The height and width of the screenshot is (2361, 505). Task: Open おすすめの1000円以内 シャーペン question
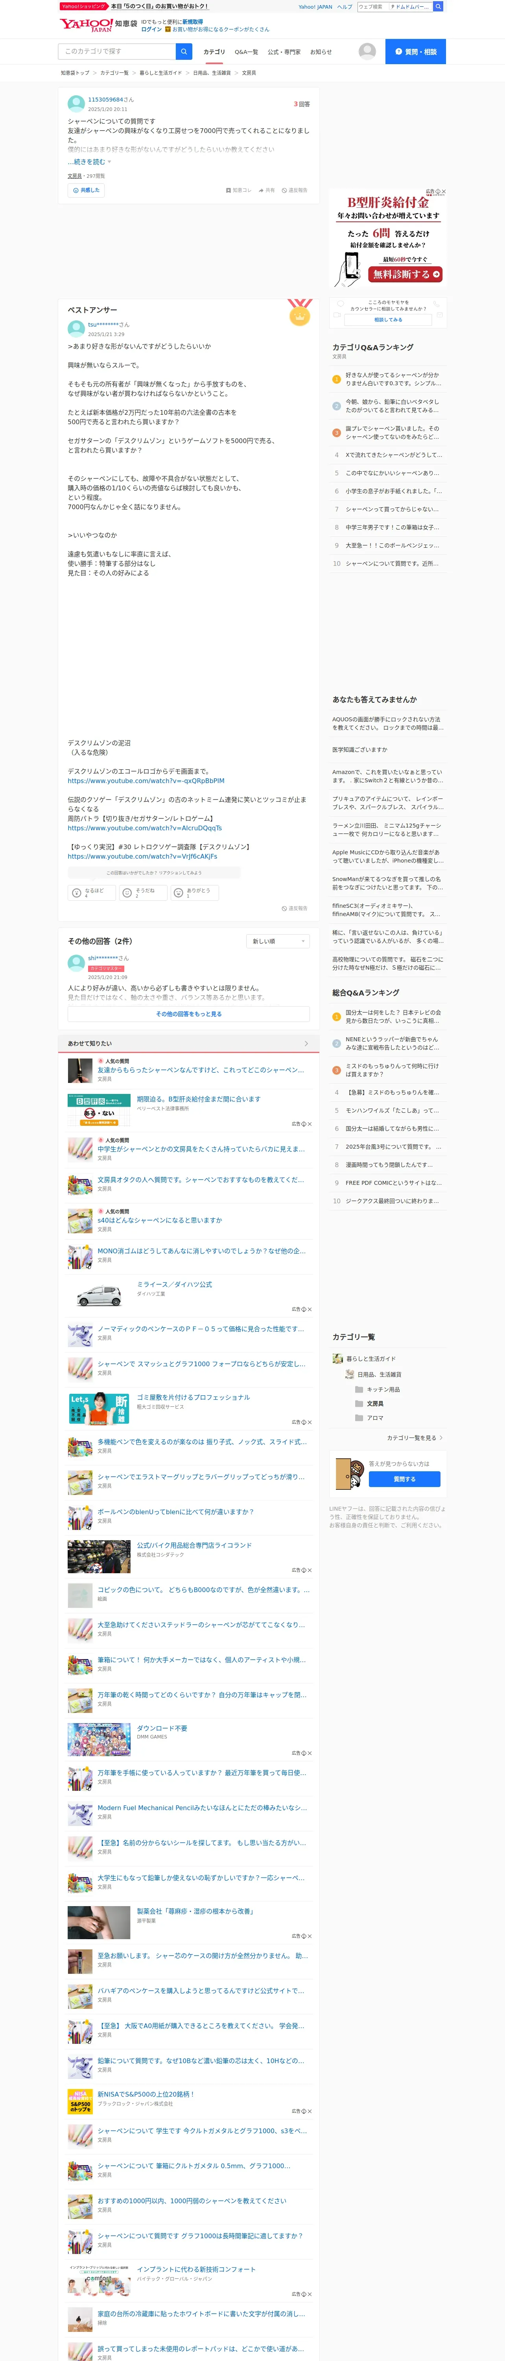tap(192, 2200)
